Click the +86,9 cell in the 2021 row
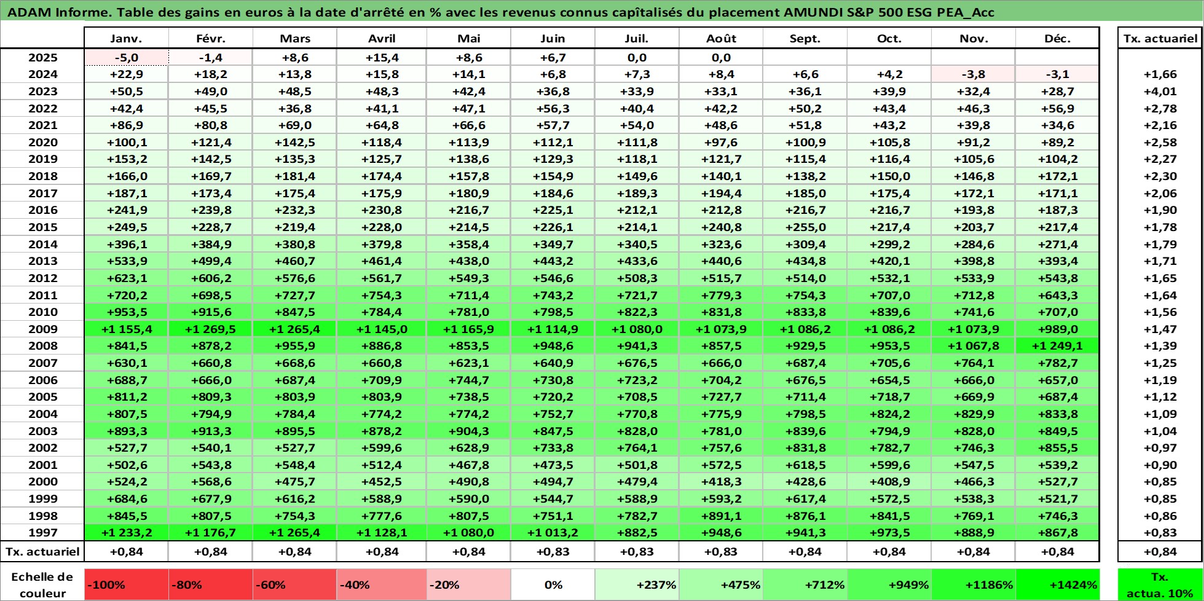 click(x=126, y=125)
